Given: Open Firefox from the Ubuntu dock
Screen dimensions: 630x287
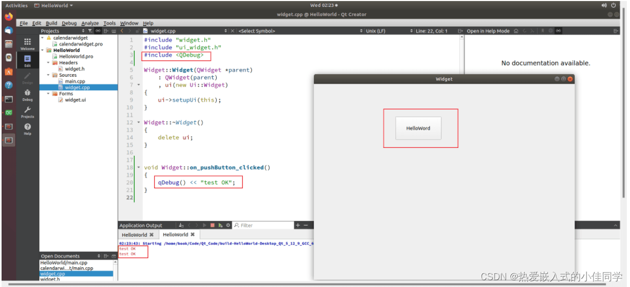Looking at the screenshot, I should pyautogui.click(x=8, y=17).
